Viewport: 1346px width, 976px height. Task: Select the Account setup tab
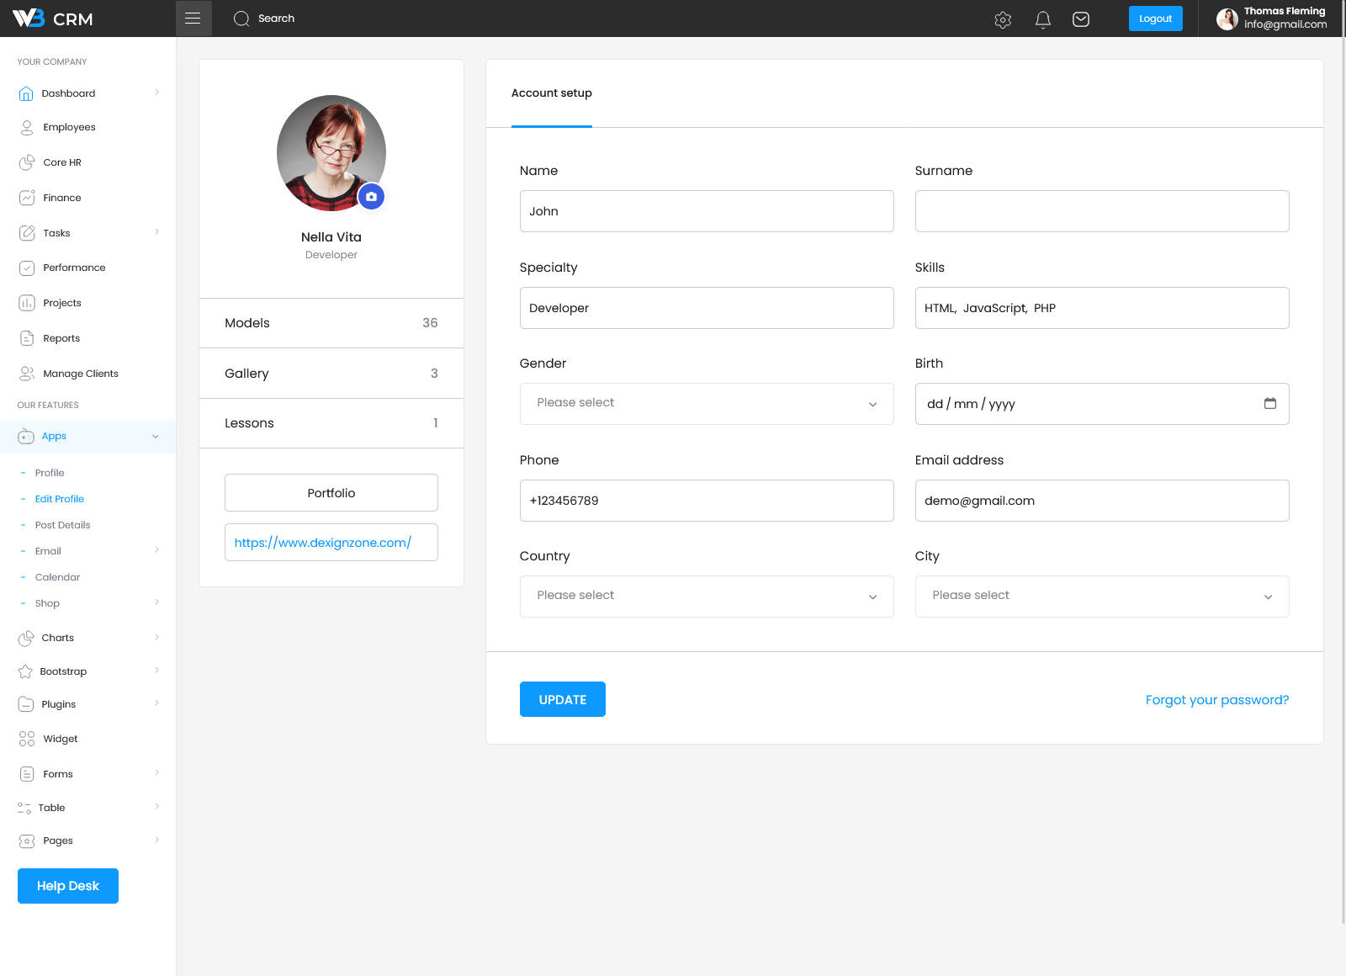[552, 93]
